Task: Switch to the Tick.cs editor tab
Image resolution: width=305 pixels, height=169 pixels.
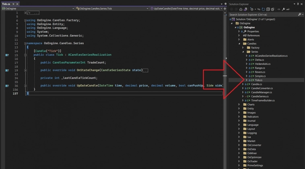Action: point(6,4)
